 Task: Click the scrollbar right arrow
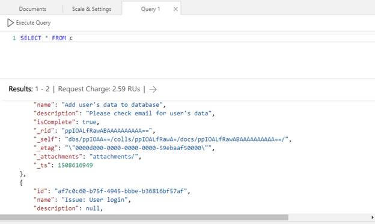click(372, 217)
